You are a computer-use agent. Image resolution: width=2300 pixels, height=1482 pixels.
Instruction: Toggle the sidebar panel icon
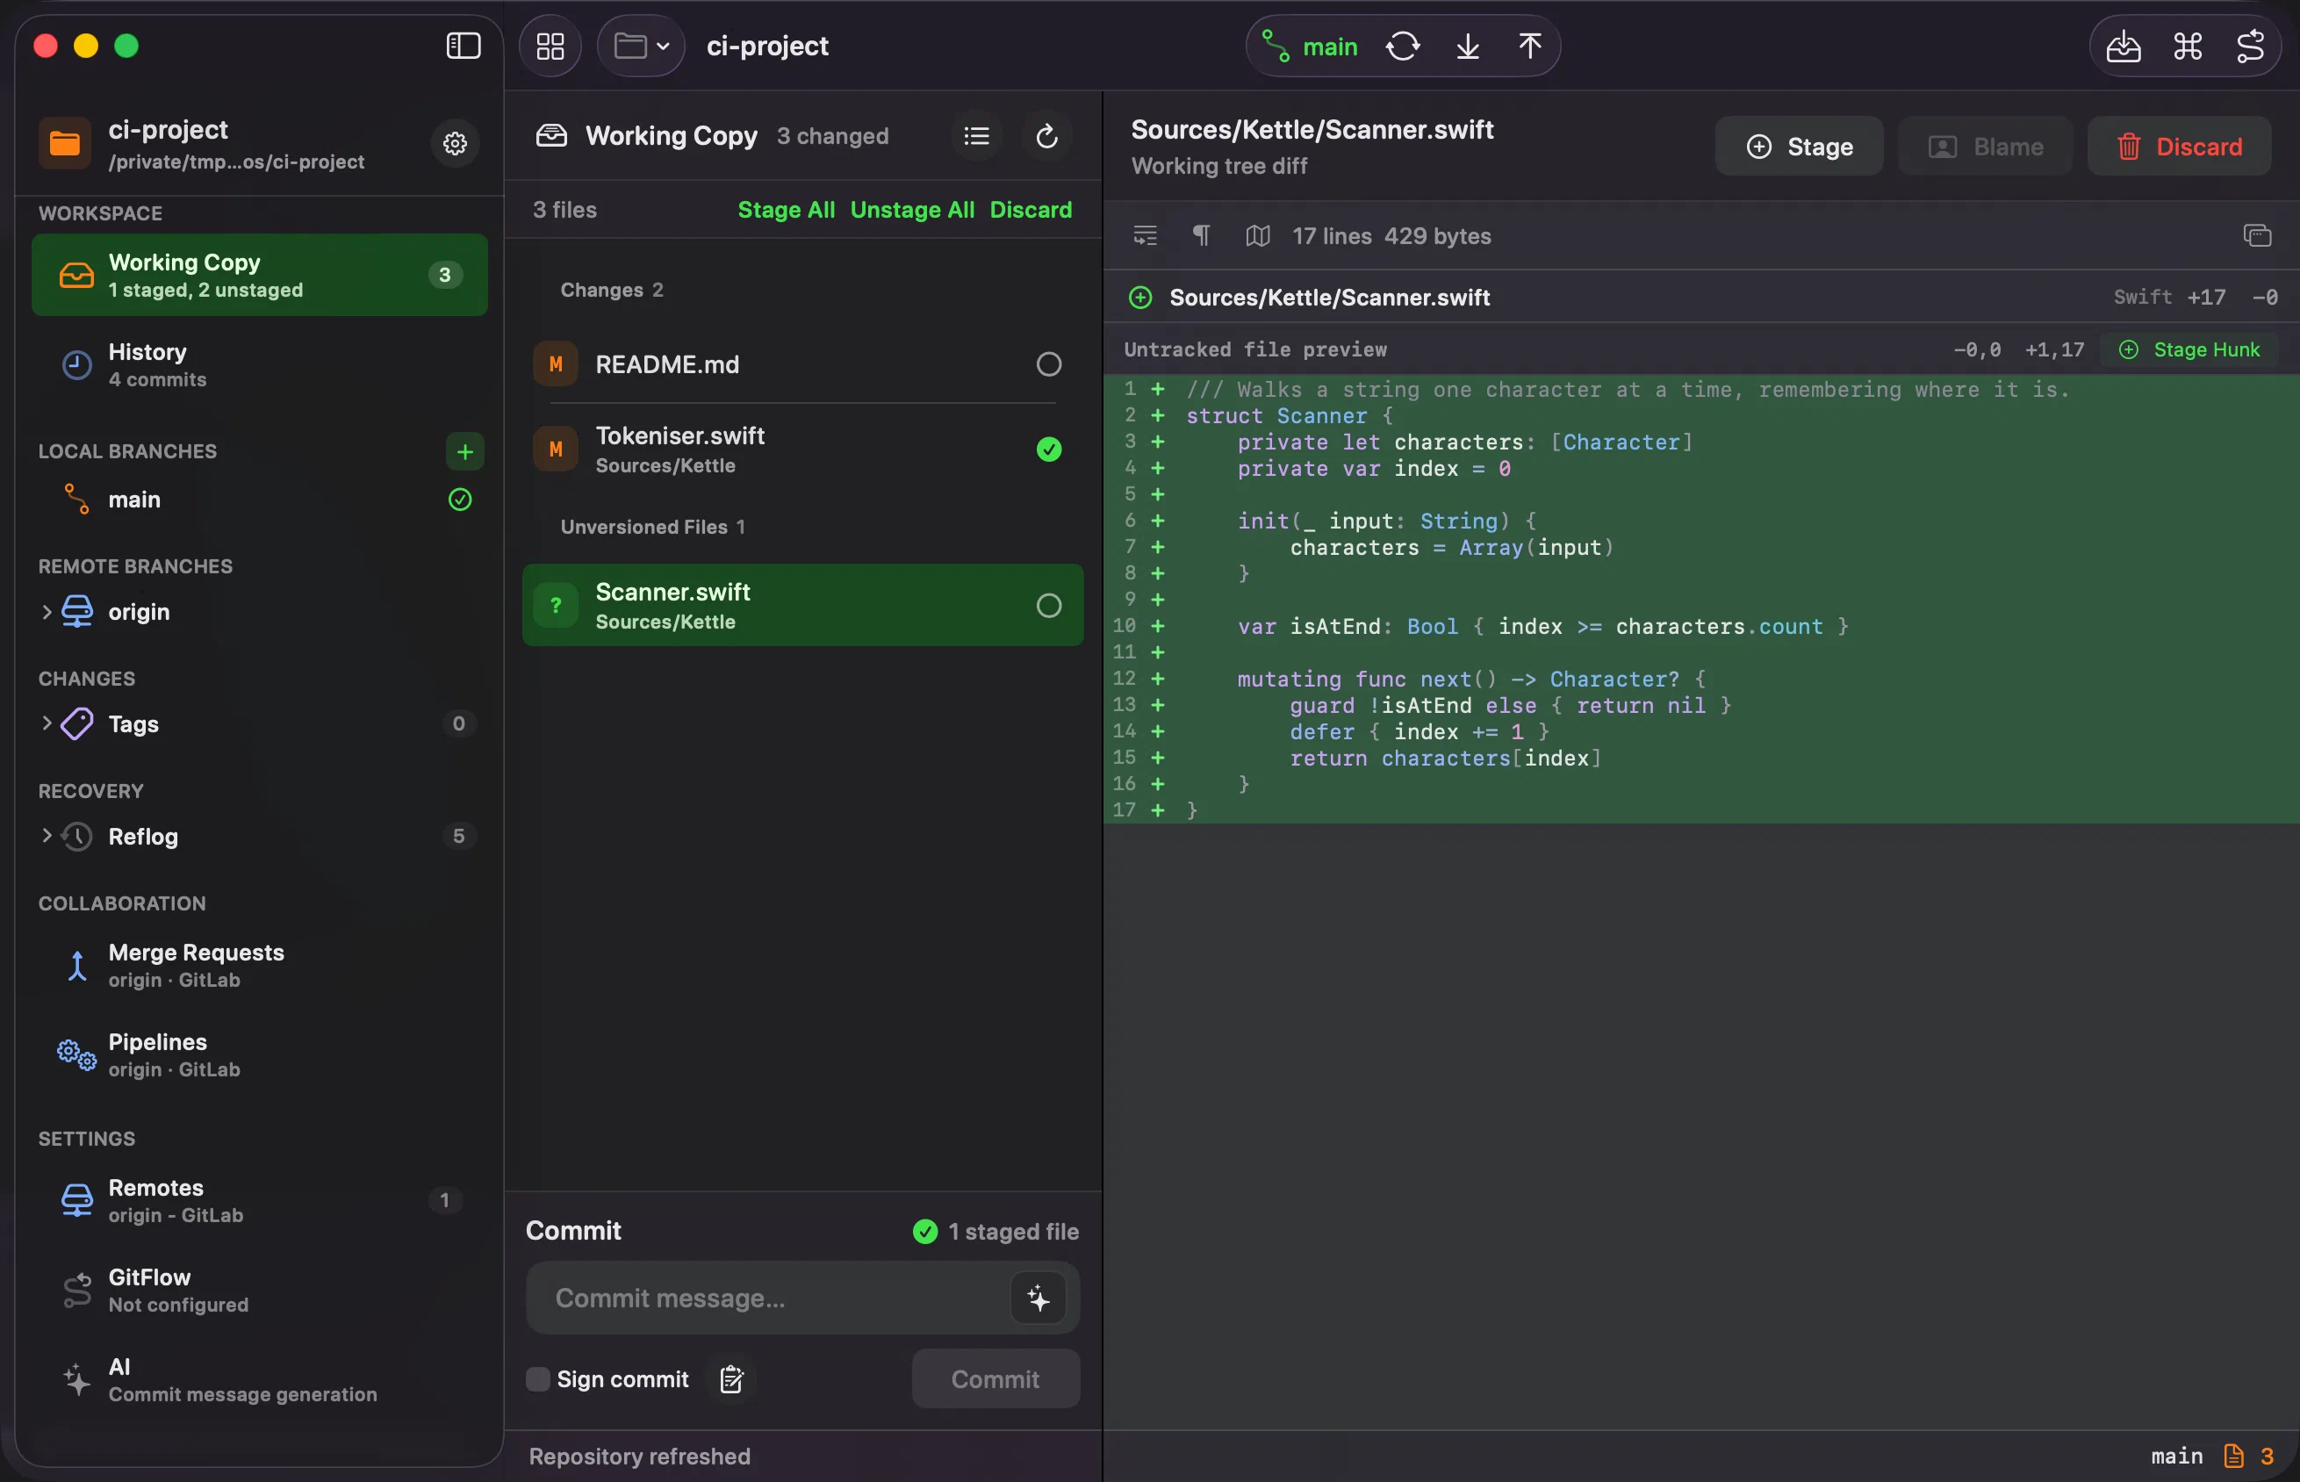(x=464, y=46)
